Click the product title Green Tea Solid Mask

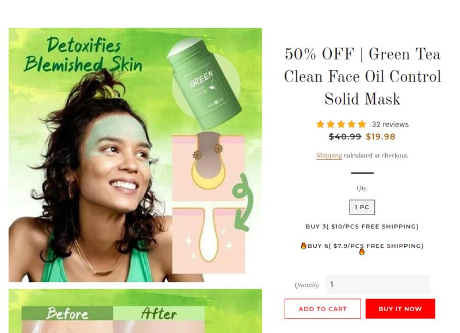(363, 76)
